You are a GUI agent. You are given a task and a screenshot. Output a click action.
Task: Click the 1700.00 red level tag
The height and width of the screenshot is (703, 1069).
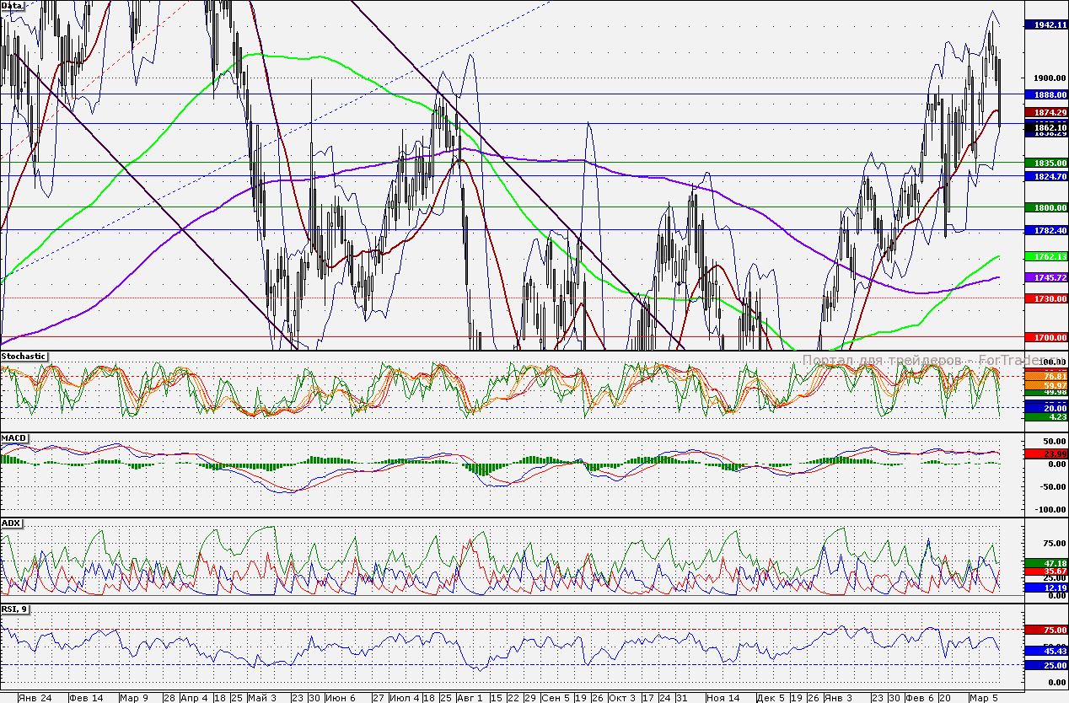point(1045,337)
